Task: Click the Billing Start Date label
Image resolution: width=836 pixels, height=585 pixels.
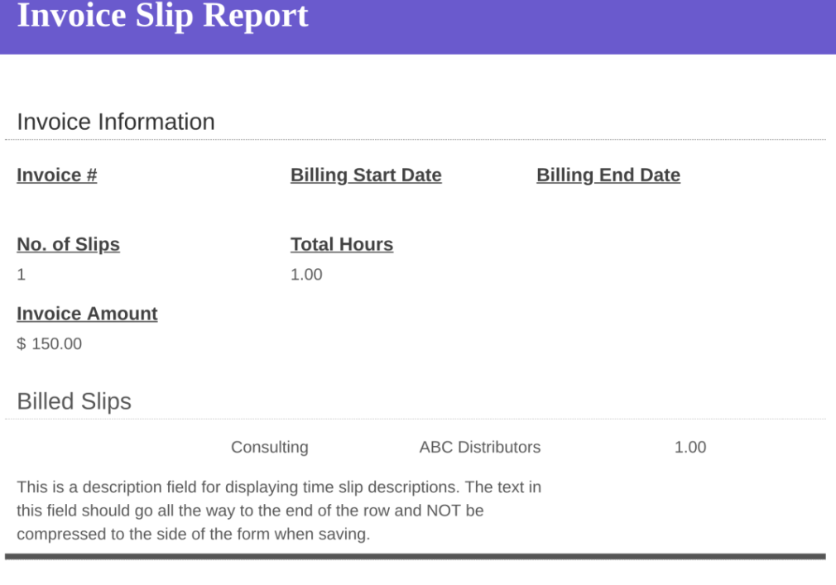Action: tap(366, 175)
